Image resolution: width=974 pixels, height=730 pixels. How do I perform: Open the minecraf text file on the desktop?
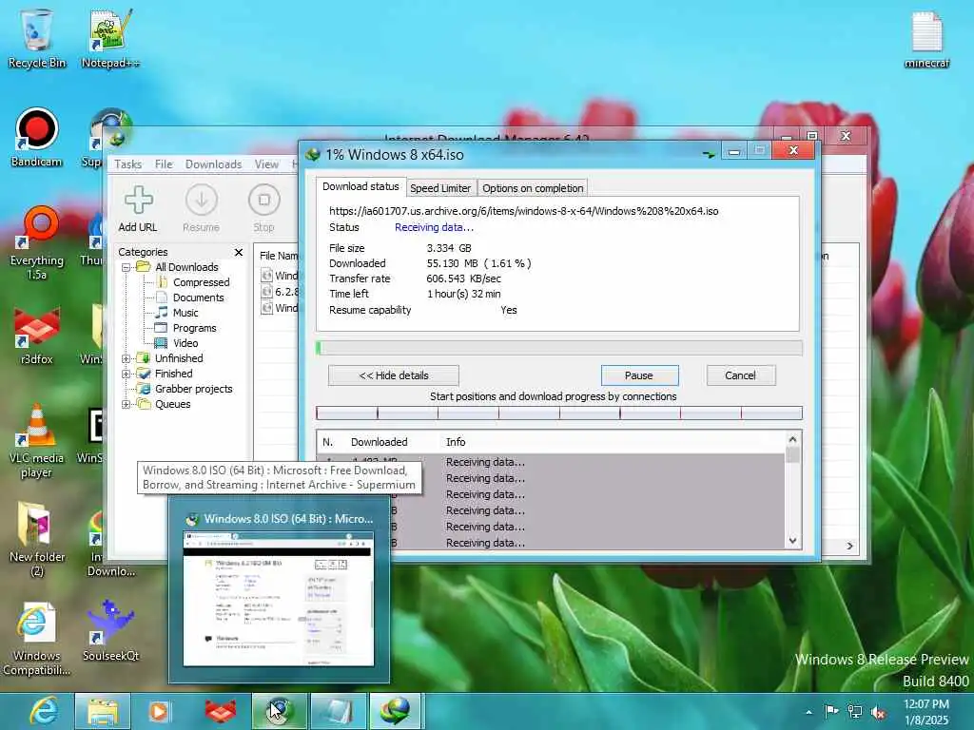[x=926, y=38]
